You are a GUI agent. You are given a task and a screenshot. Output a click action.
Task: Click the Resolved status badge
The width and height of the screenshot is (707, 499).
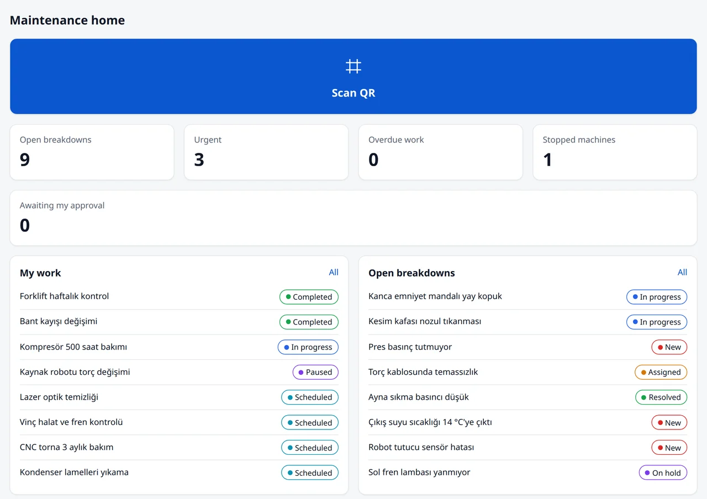pyautogui.click(x=661, y=397)
